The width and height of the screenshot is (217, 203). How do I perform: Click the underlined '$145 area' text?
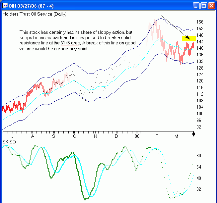click(x=70, y=43)
